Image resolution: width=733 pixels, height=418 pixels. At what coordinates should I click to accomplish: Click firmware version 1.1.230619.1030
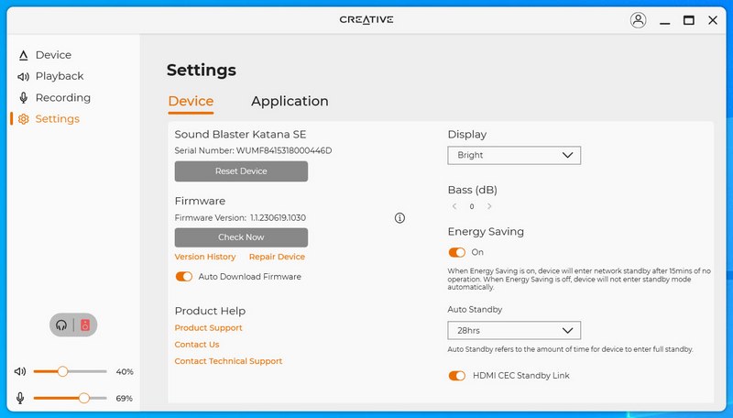278,218
